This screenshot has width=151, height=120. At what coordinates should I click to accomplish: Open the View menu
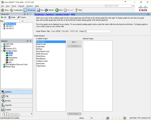click(x=8, y=6)
